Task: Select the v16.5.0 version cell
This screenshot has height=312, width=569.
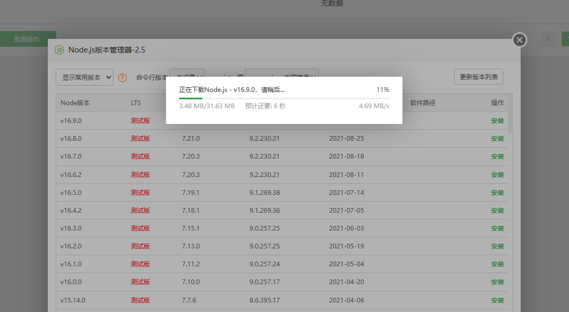Action: point(71,193)
